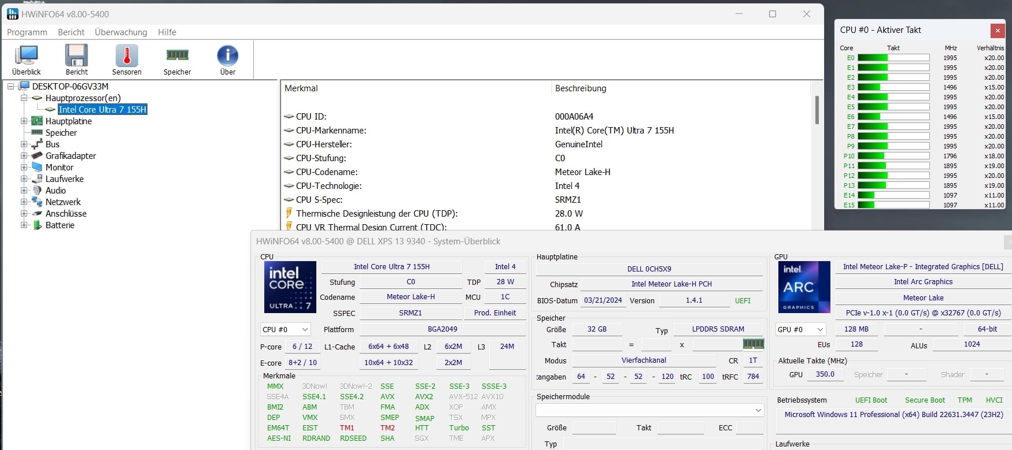Expand the Hauptplatine tree node
The image size is (1012, 450).
tap(24, 121)
